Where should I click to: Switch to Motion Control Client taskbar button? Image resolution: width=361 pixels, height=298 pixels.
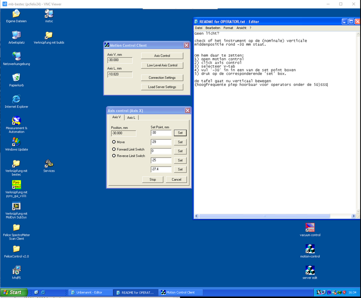(181, 293)
